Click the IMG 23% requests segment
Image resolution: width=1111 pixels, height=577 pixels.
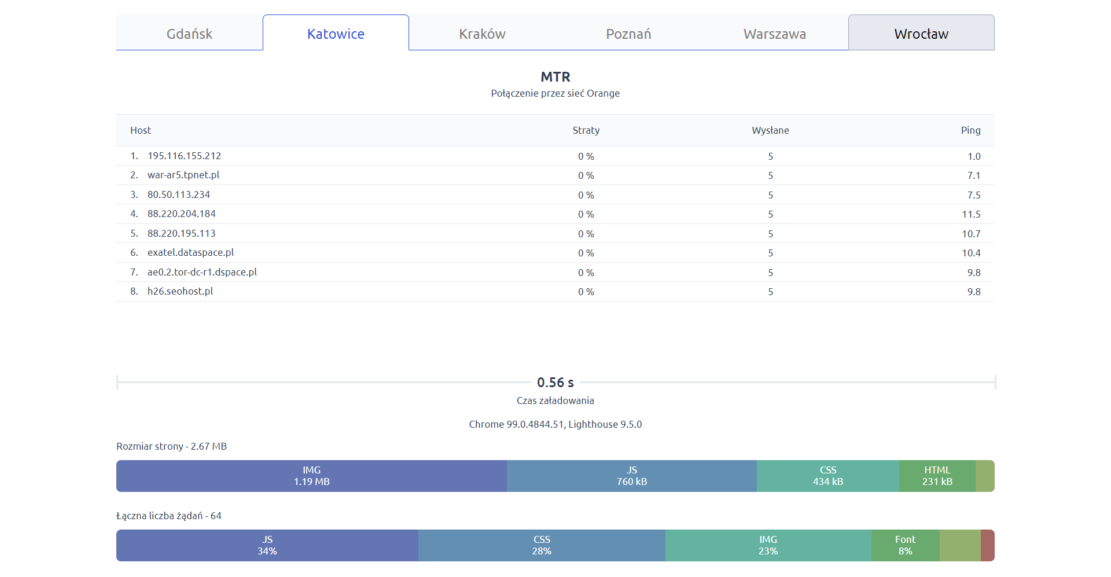pyautogui.click(x=768, y=545)
